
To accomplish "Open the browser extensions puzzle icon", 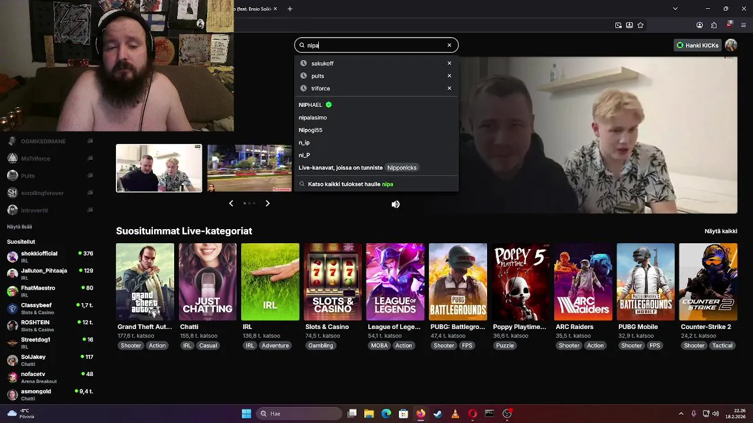I will click(x=714, y=25).
